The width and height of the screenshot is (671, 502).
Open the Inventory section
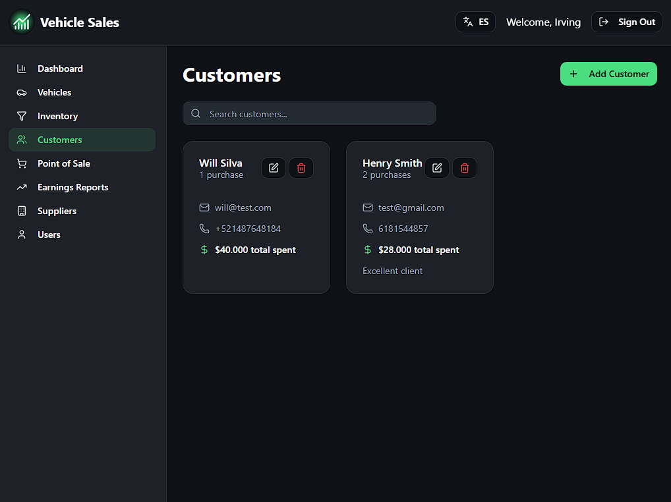(x=82, y=117)
